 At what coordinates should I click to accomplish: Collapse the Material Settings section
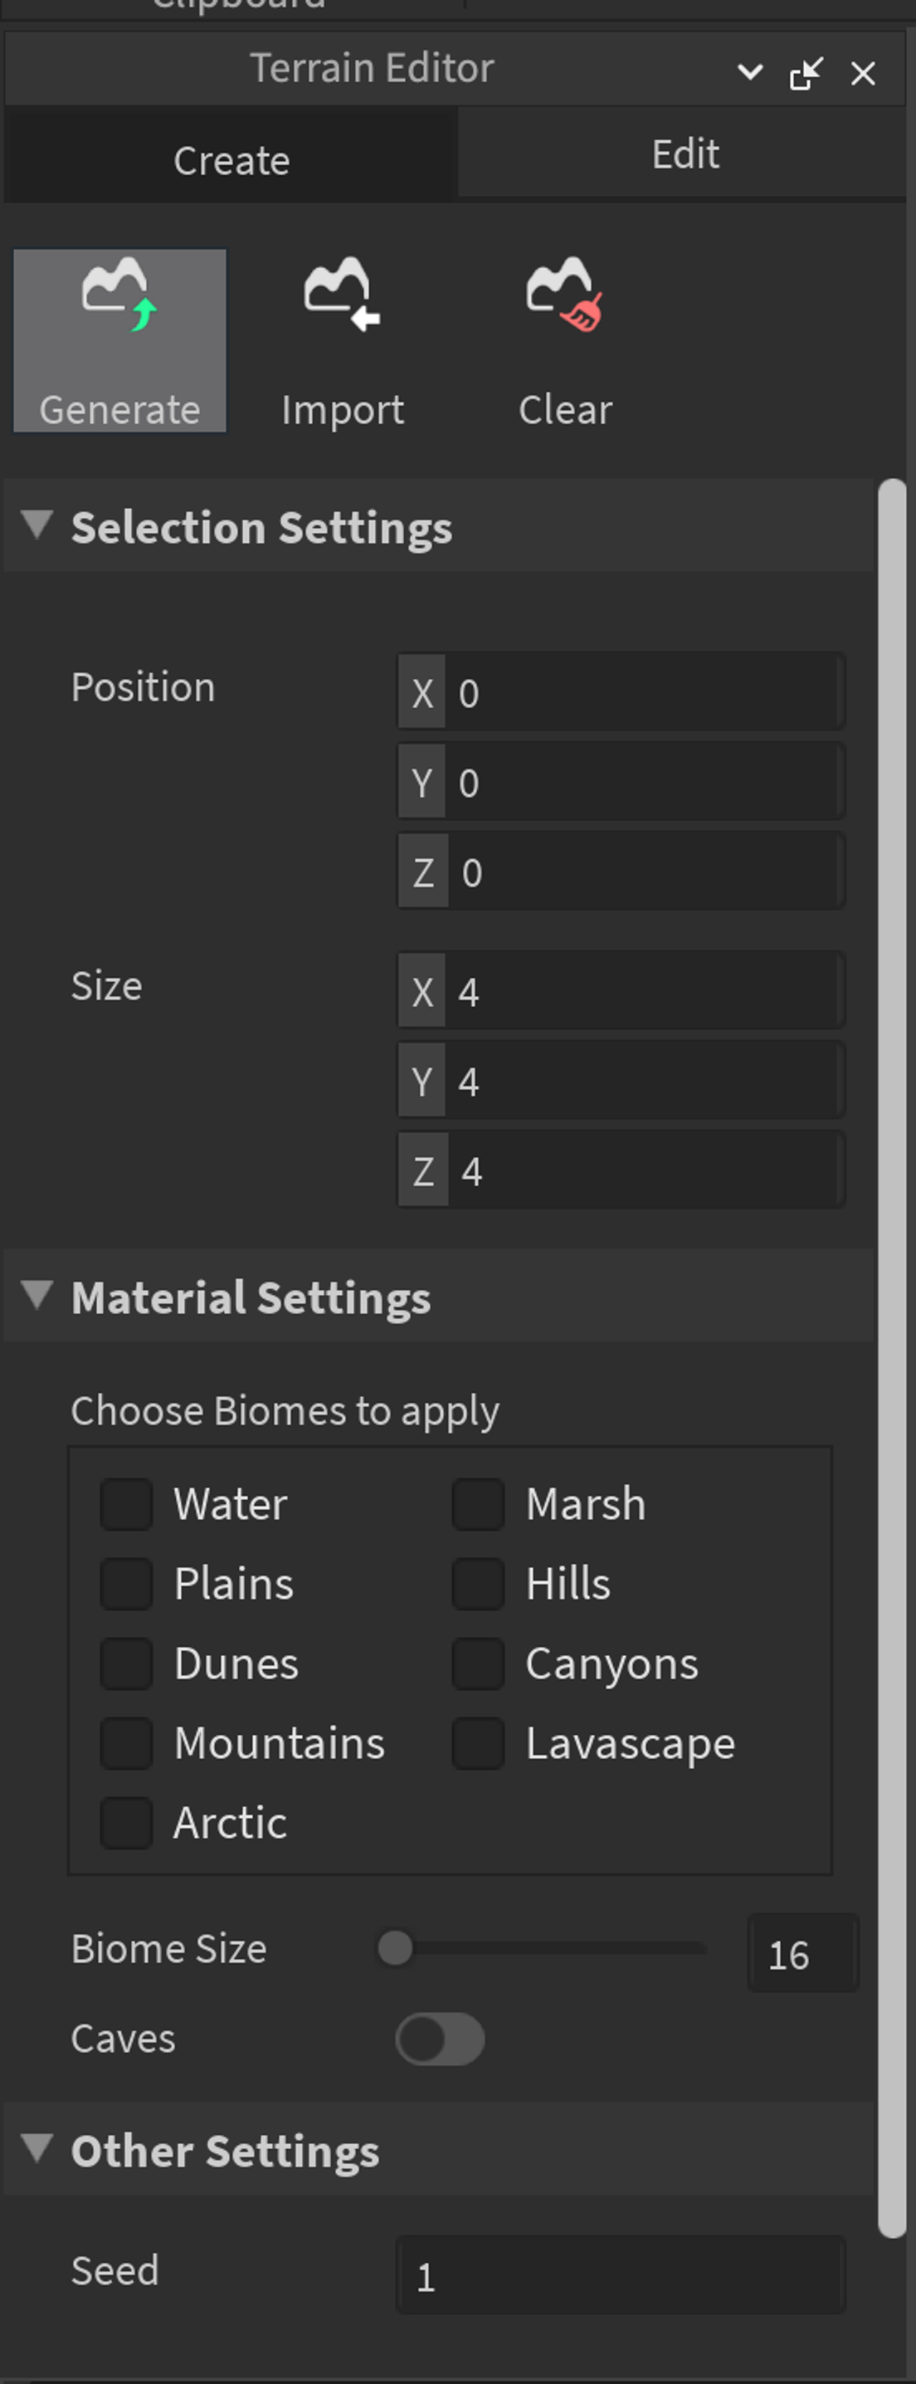click(37, 1295)
